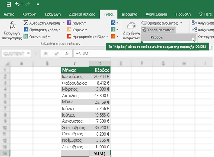Click the Lookup & Reference magnifier icon

pyautogui.click(x=113, y=23)
